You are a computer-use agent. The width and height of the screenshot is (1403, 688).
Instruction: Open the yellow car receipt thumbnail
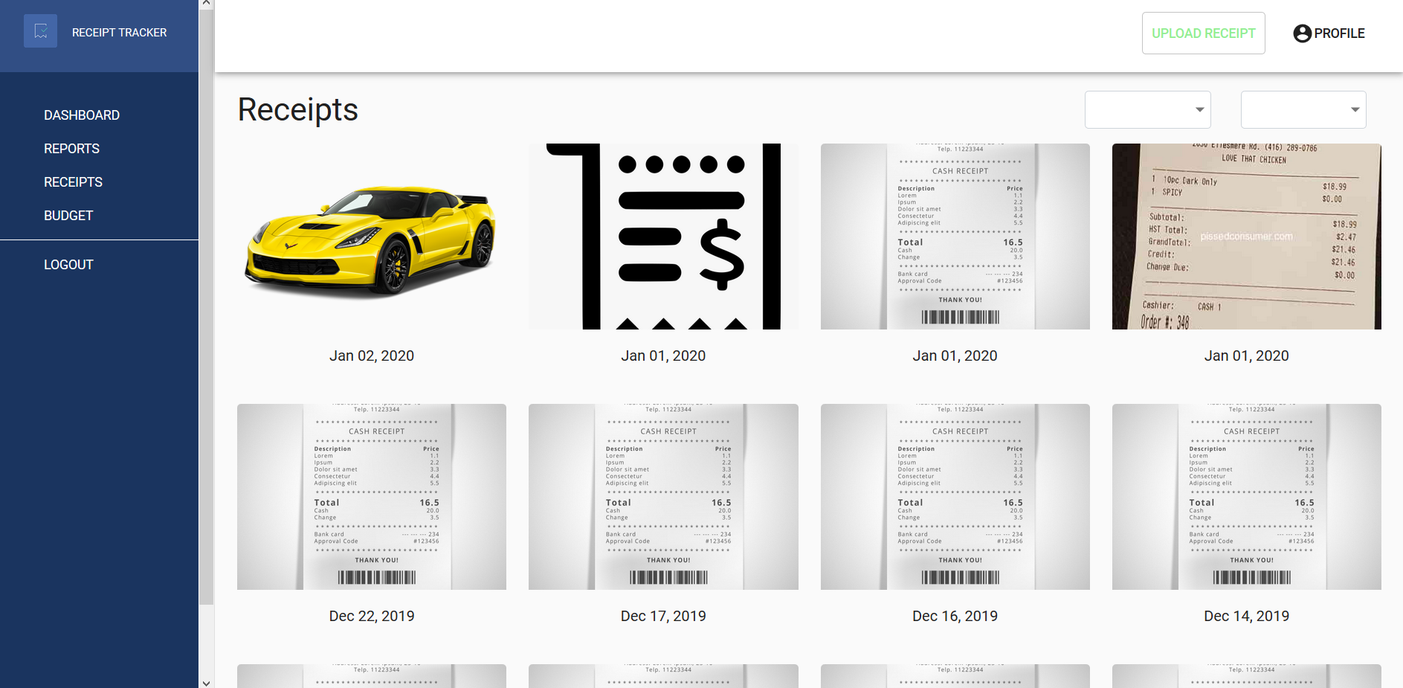[x=372, y=237]
